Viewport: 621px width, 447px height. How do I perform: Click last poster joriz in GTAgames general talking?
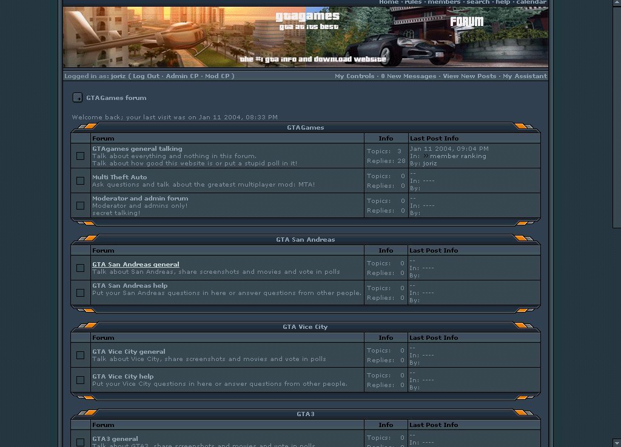429,164
